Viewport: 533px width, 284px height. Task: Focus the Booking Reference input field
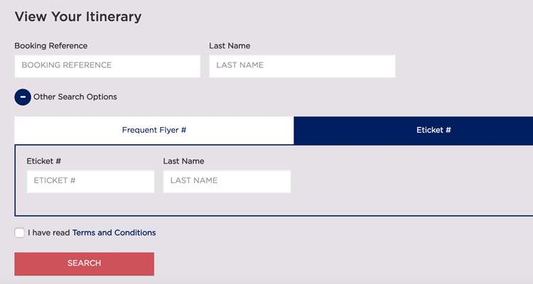107,66
